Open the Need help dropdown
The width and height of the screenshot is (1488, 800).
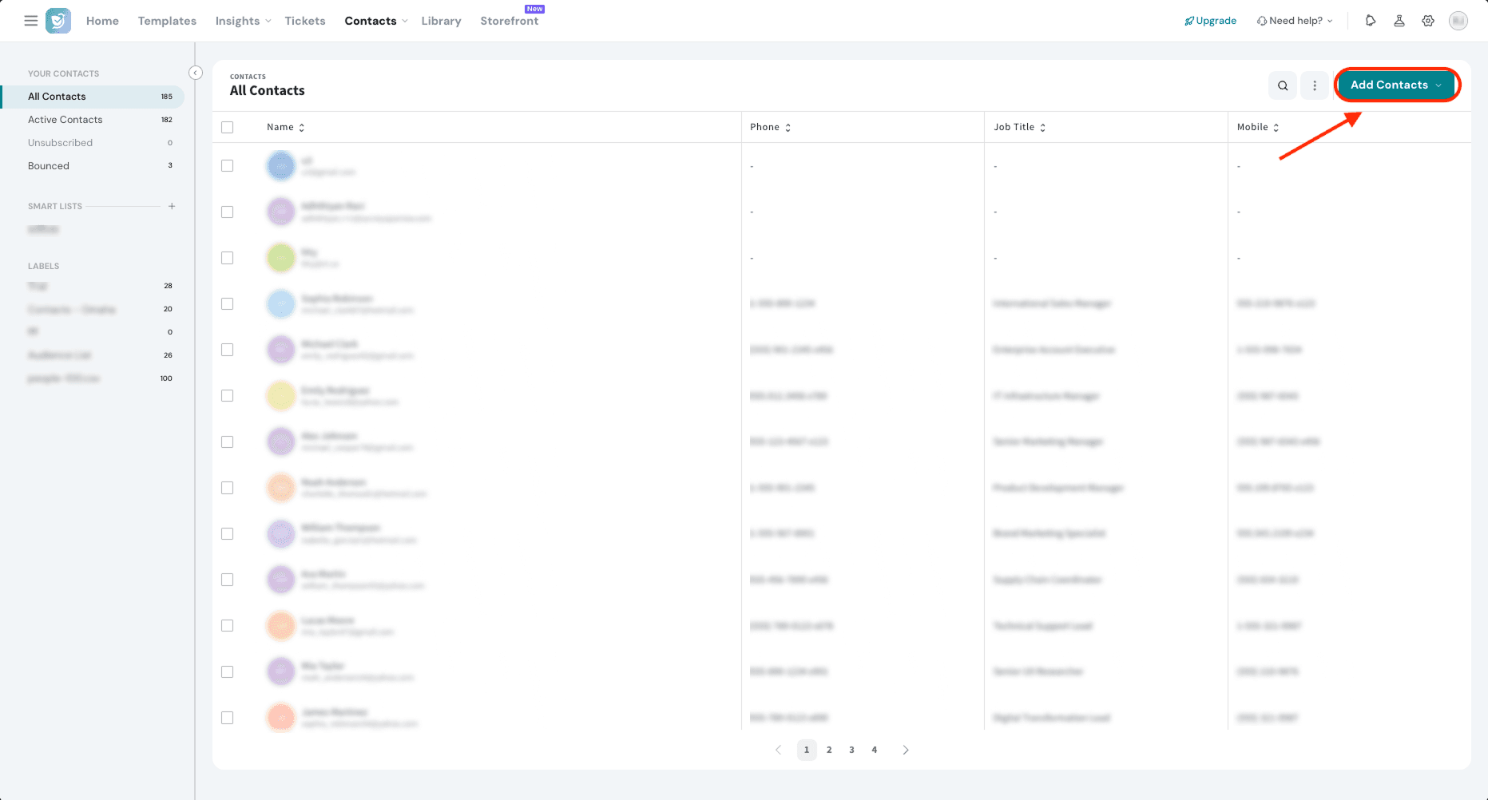click(1295, 21)
